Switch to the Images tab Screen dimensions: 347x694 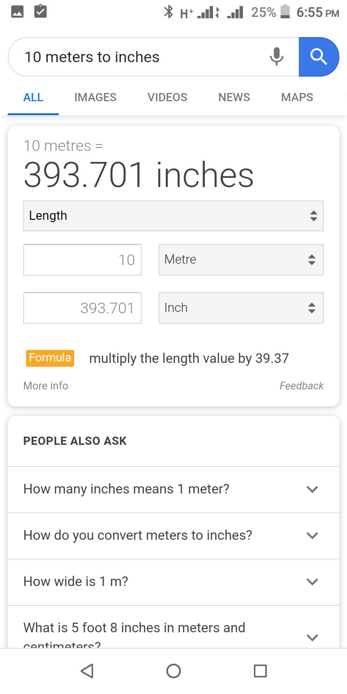(x=95, y=97)
